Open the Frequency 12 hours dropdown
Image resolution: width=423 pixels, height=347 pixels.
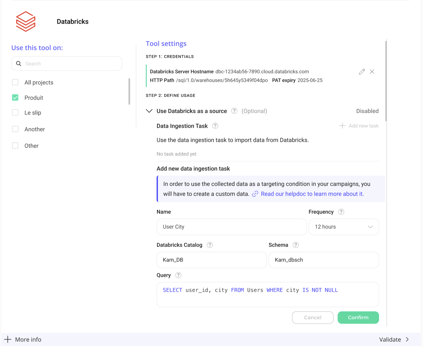pos(343,227)
